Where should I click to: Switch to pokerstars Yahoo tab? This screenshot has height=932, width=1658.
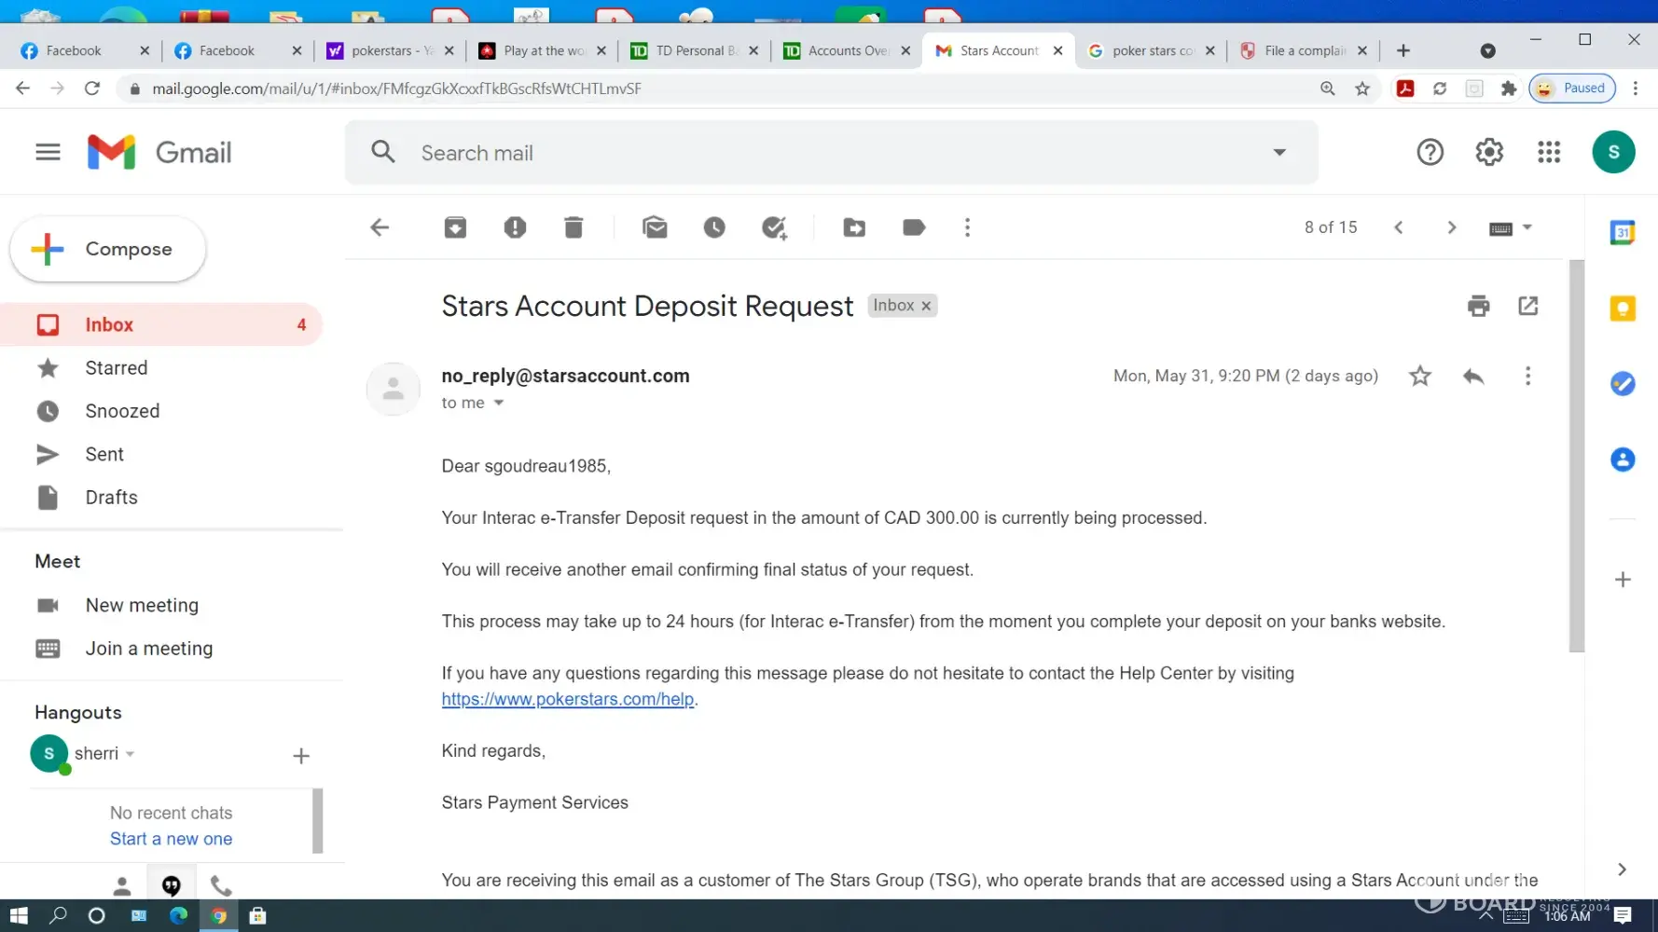(390, 51)
